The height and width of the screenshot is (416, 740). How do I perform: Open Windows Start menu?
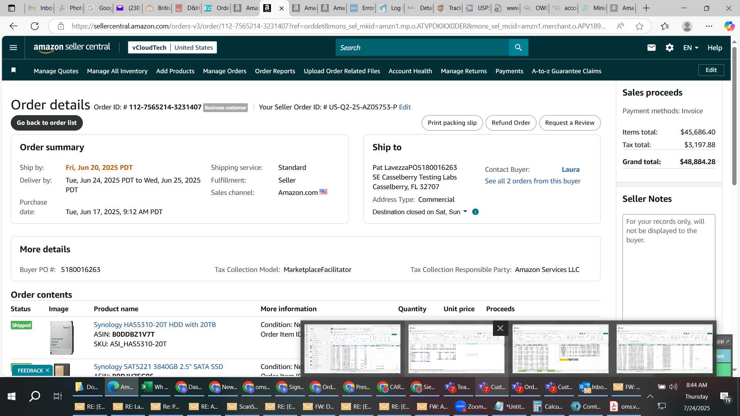12,396
